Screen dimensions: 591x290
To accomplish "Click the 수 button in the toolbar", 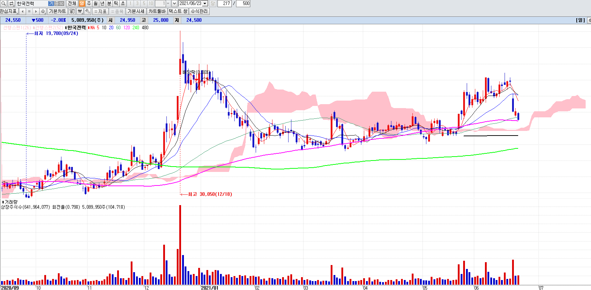I will click(x=43, y=11).
